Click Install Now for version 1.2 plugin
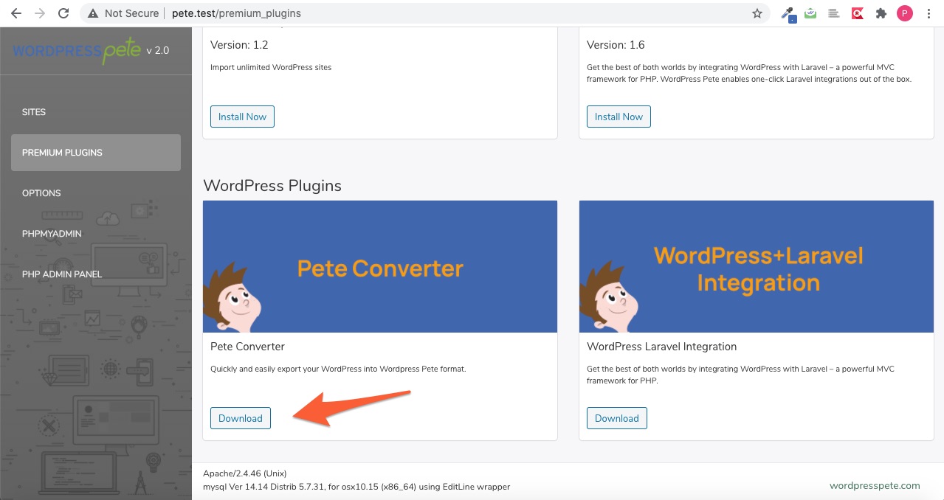944x500 pixels. (x=242, y=117)
